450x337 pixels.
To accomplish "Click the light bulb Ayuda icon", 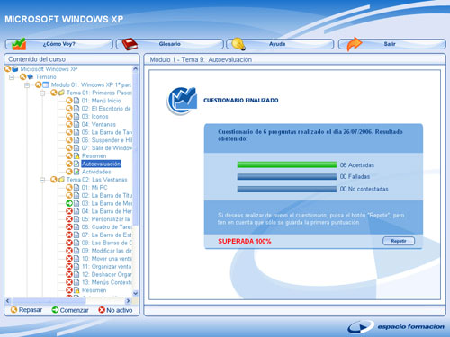I will point(238,44).
